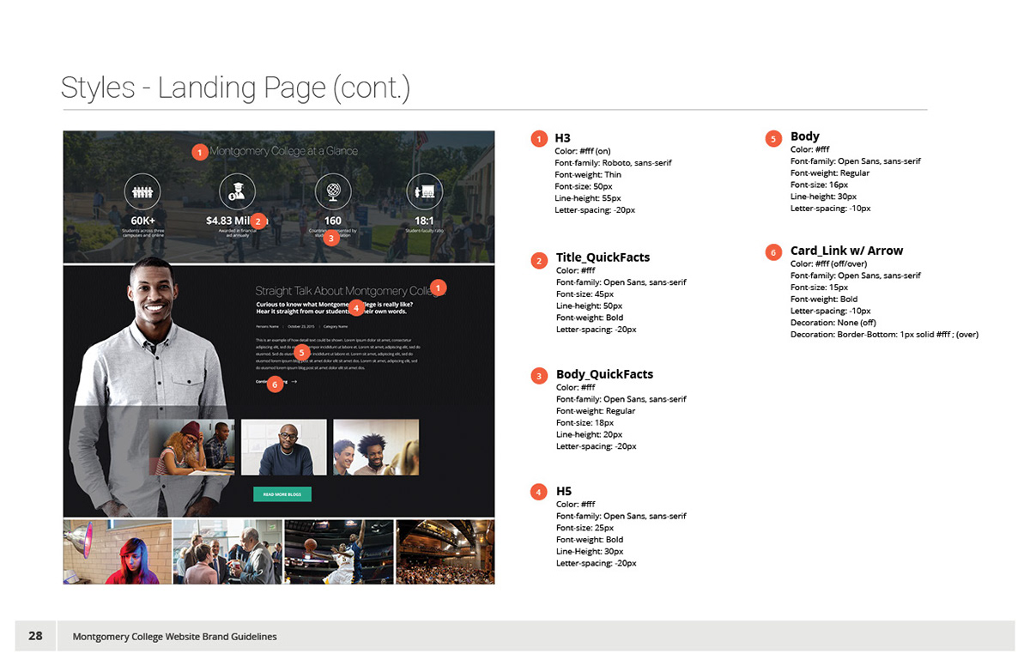The height and width of the screenshot is (666, 1030).
Task: Click the Persons Name byline
Action: tap(268, 327)
